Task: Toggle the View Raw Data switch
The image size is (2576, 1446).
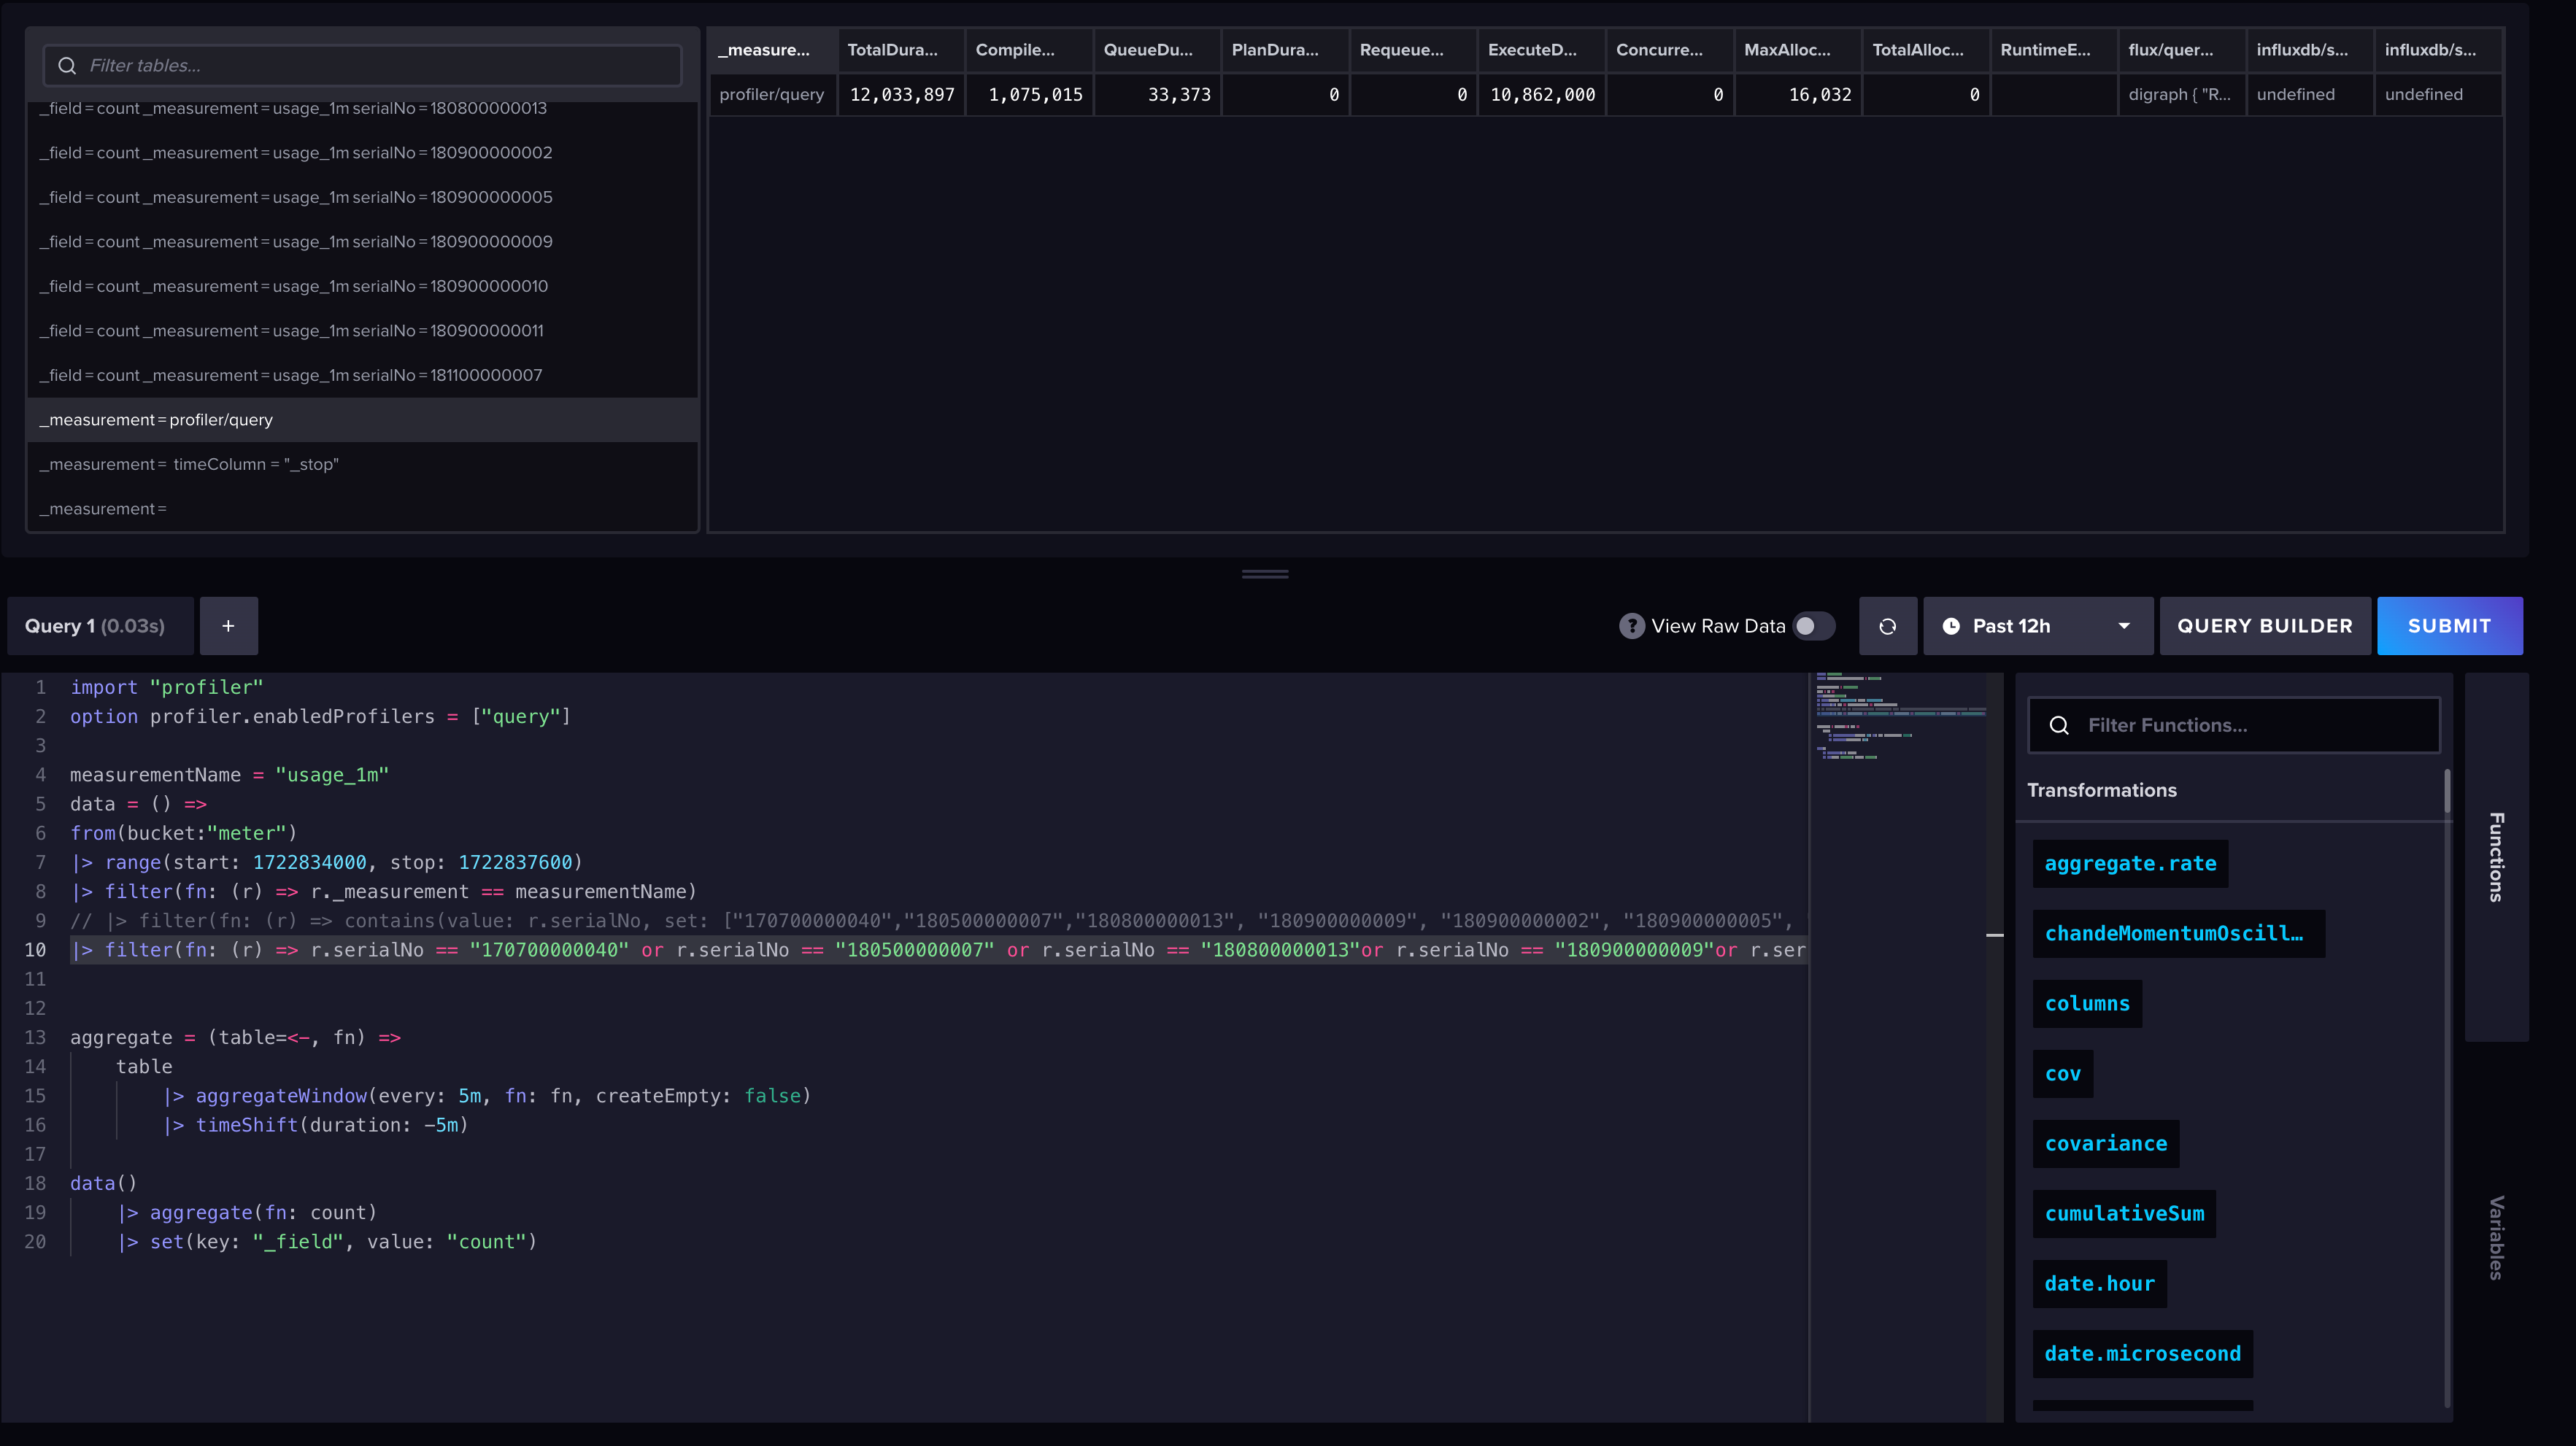Action: 1814,626
